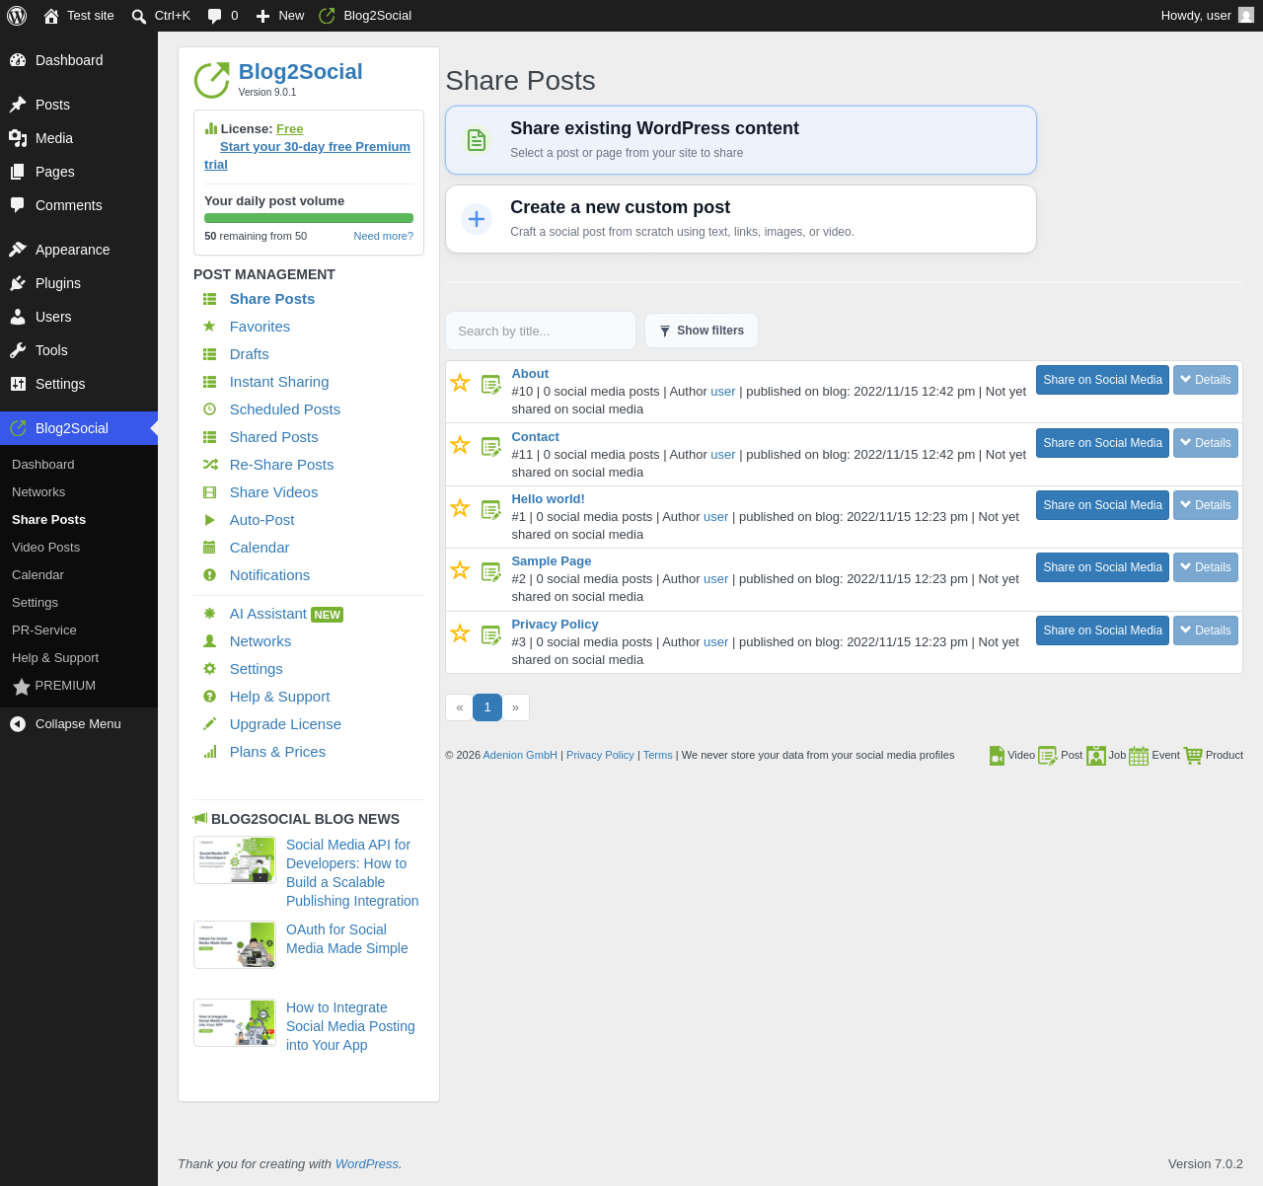Screen dimensions: 1263x1186
Task: Click the daily post volume progress bar
Action: (x=309, y=218)
